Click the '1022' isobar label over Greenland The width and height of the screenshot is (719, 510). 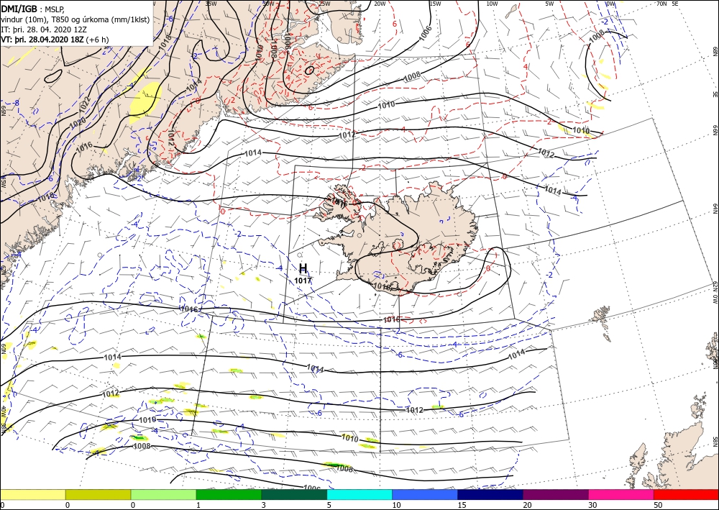pos(85,106)
